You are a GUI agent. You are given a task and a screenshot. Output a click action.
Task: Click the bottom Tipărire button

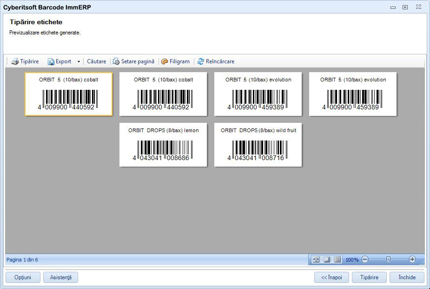click(369, 277)
